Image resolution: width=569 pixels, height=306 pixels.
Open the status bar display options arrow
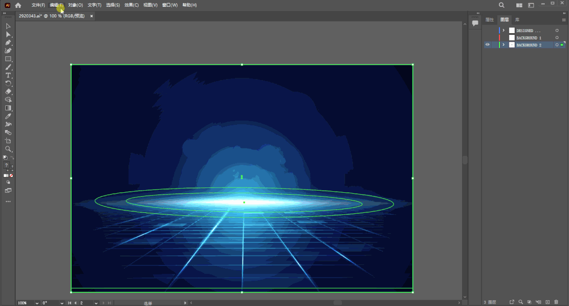[x=185, y=303]
